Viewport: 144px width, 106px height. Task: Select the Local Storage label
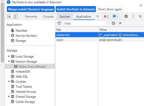tap(24, 57)
